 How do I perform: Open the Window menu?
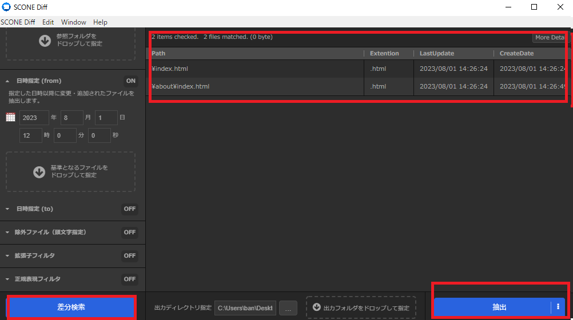tap(73, 22)
